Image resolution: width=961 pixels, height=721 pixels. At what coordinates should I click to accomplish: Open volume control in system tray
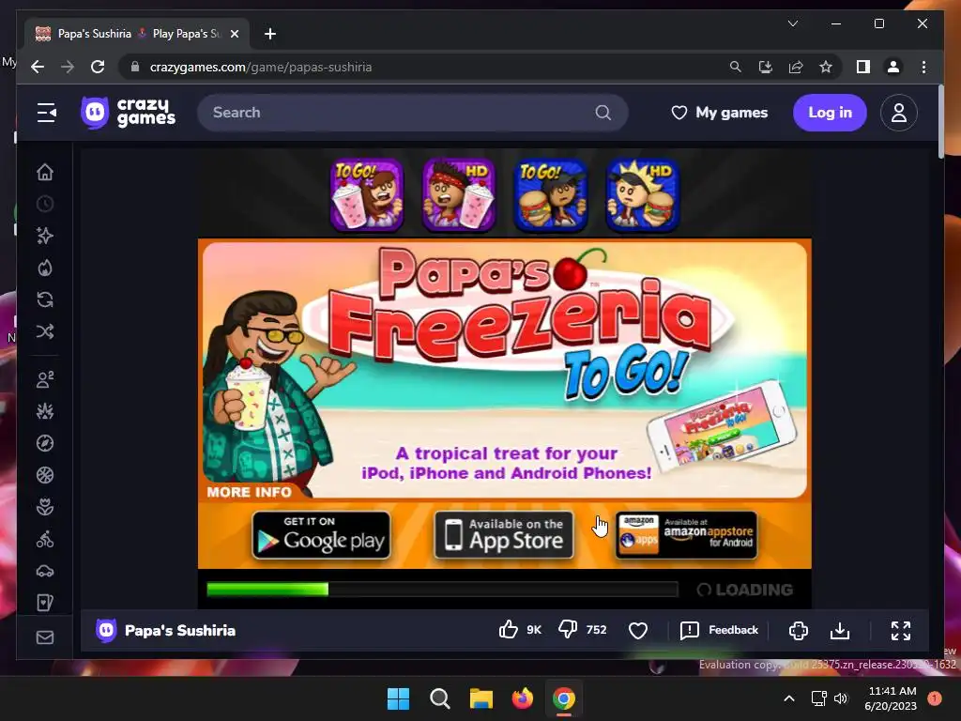[841, 698]
